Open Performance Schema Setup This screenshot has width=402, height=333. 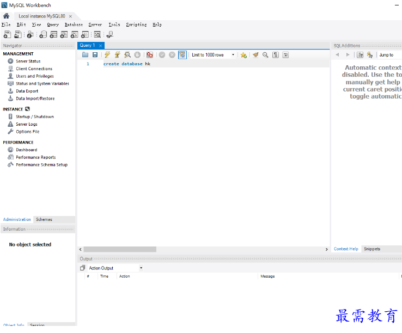pyautogui.click(x=41, y=164)
